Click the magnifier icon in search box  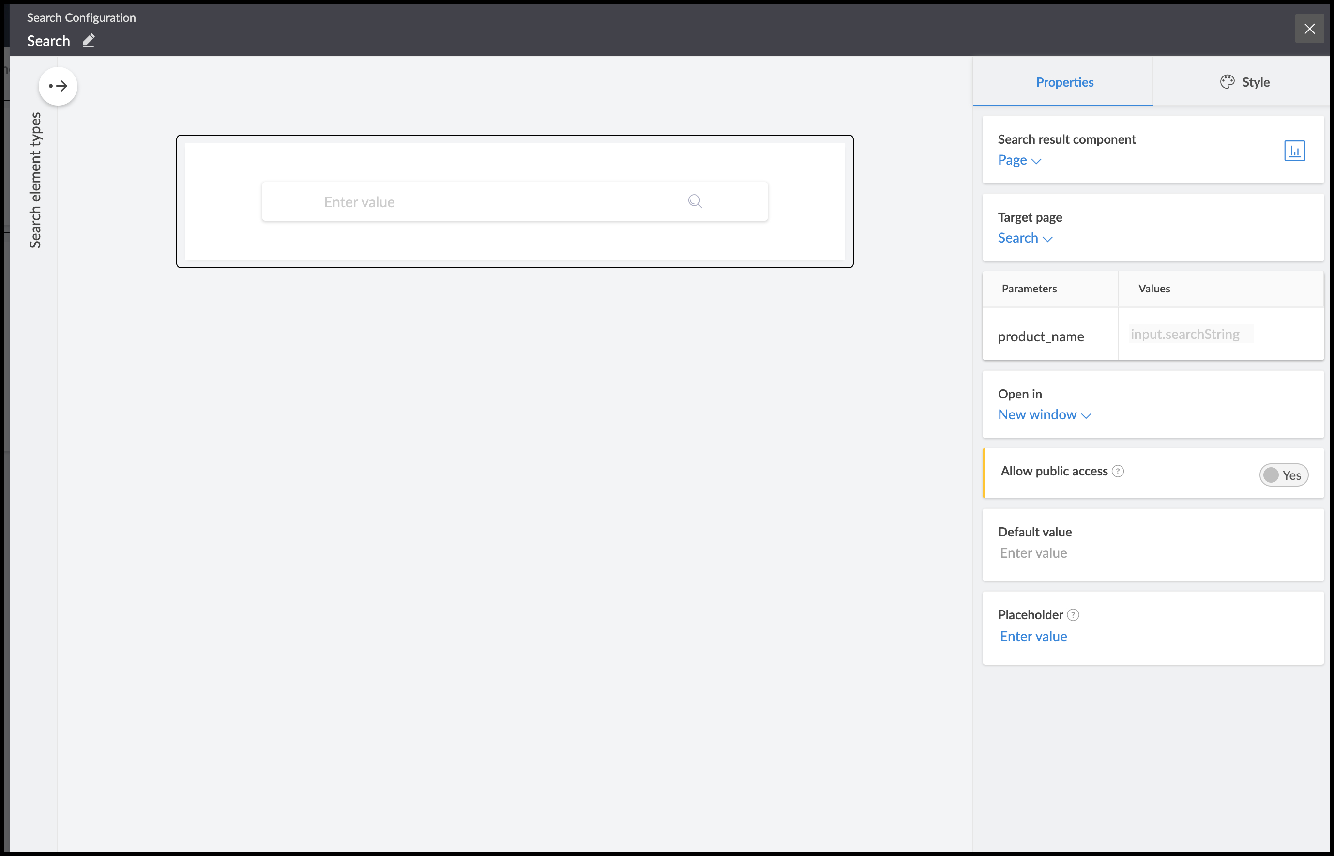[x=695, y=201]
